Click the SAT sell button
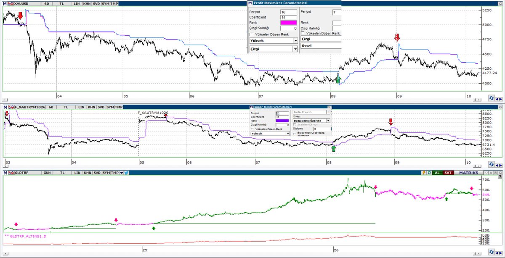The width and height of the screenshot is (505, 258). tap(448, 173)
